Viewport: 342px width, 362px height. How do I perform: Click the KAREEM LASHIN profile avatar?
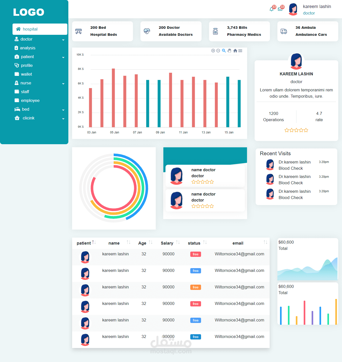pyautogui.click(x=296, y=61)
